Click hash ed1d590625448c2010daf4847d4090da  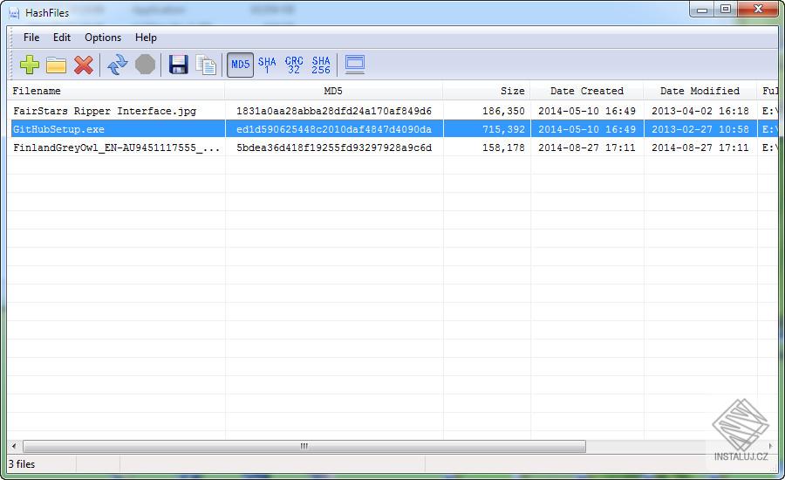pos(334,129)
